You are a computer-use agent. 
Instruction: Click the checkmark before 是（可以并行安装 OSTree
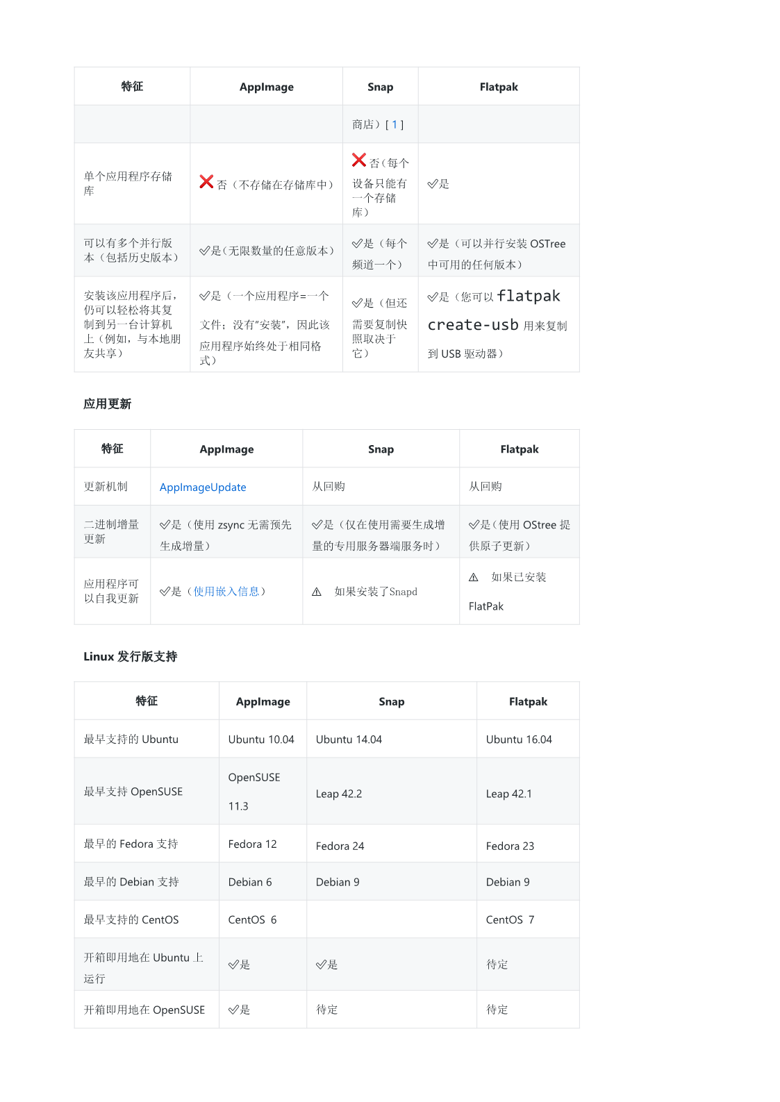coord(433,244)
